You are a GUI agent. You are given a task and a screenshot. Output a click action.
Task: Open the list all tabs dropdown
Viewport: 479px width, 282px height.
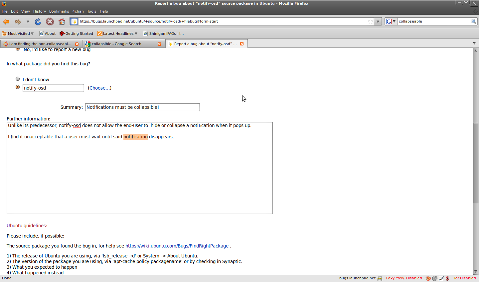coord(474,43)
